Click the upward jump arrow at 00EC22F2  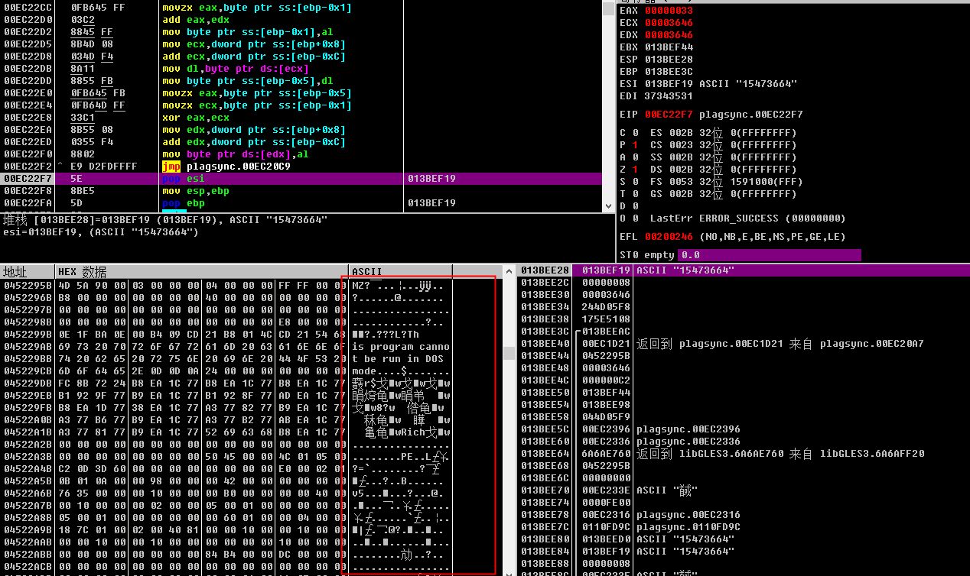point(60,167)
